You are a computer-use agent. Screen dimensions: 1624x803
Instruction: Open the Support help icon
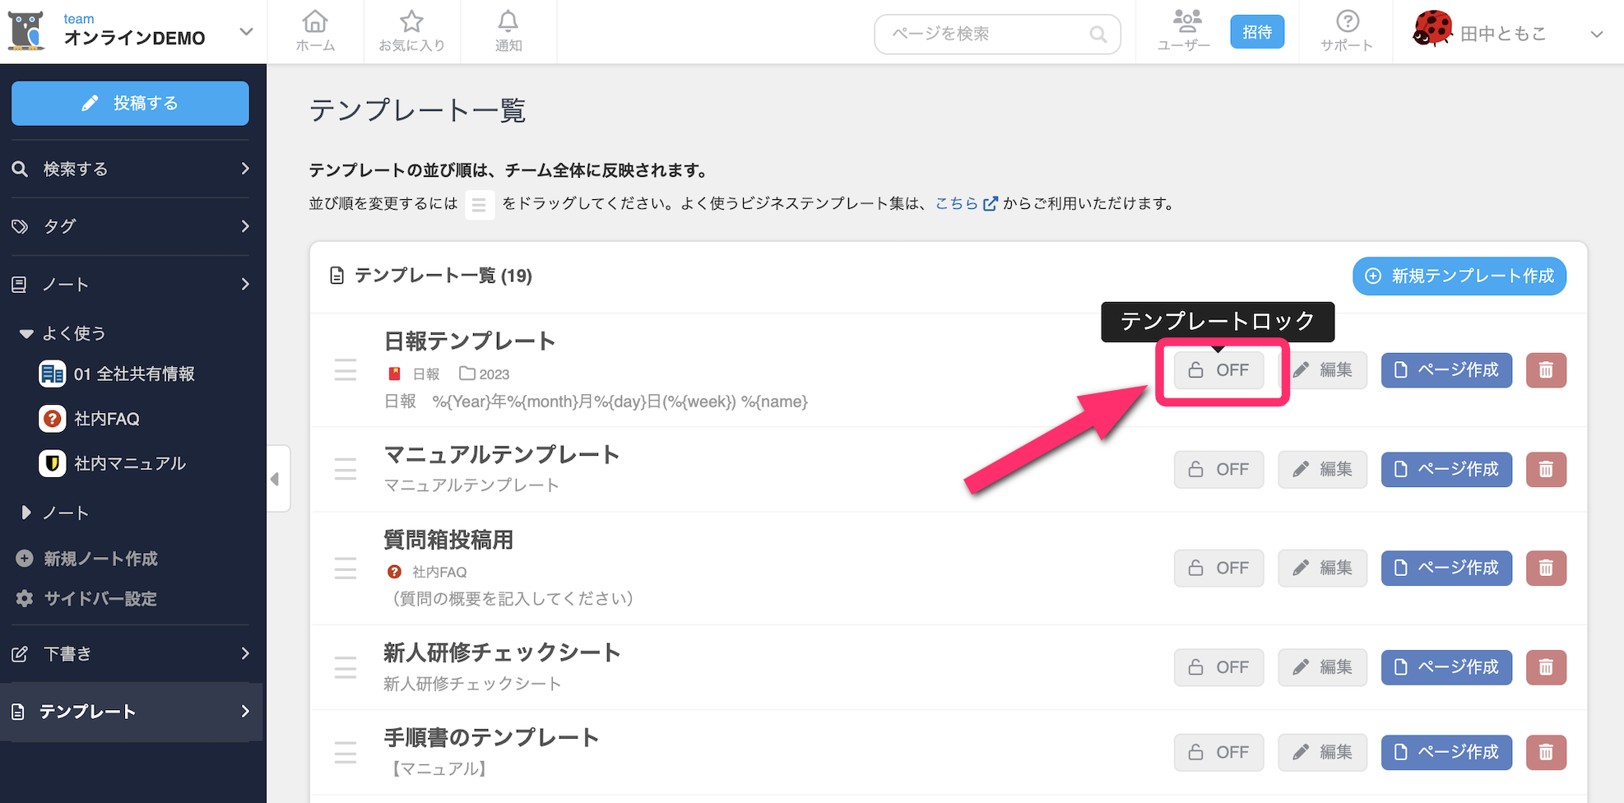pos(1347,31)
